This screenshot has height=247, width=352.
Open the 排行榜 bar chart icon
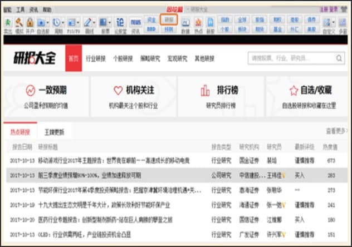(x=206, y=90)
